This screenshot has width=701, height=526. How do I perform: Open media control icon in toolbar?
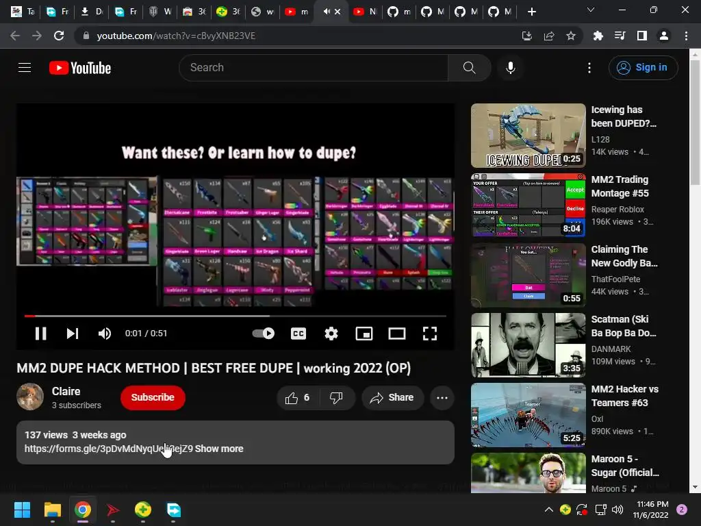(x=620, y=36)
